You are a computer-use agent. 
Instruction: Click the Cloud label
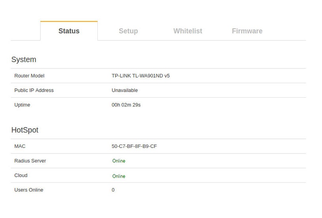tap(21, 176)
